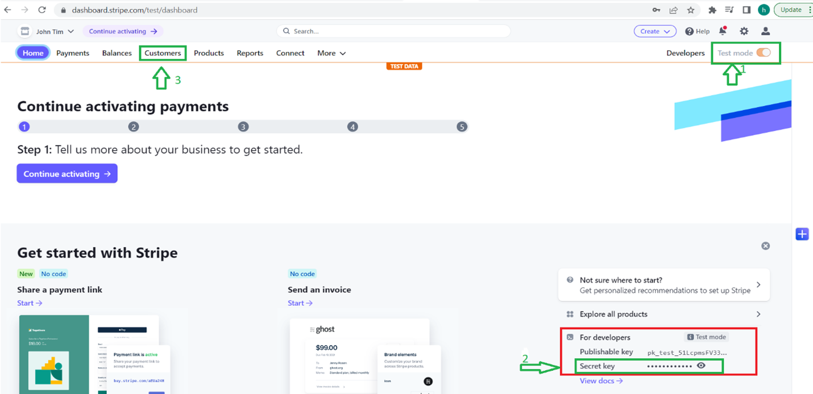This screenshot has width=813, height=394.
Task: Click the Continue activating pill at top
Action: [x=123, y=31]
